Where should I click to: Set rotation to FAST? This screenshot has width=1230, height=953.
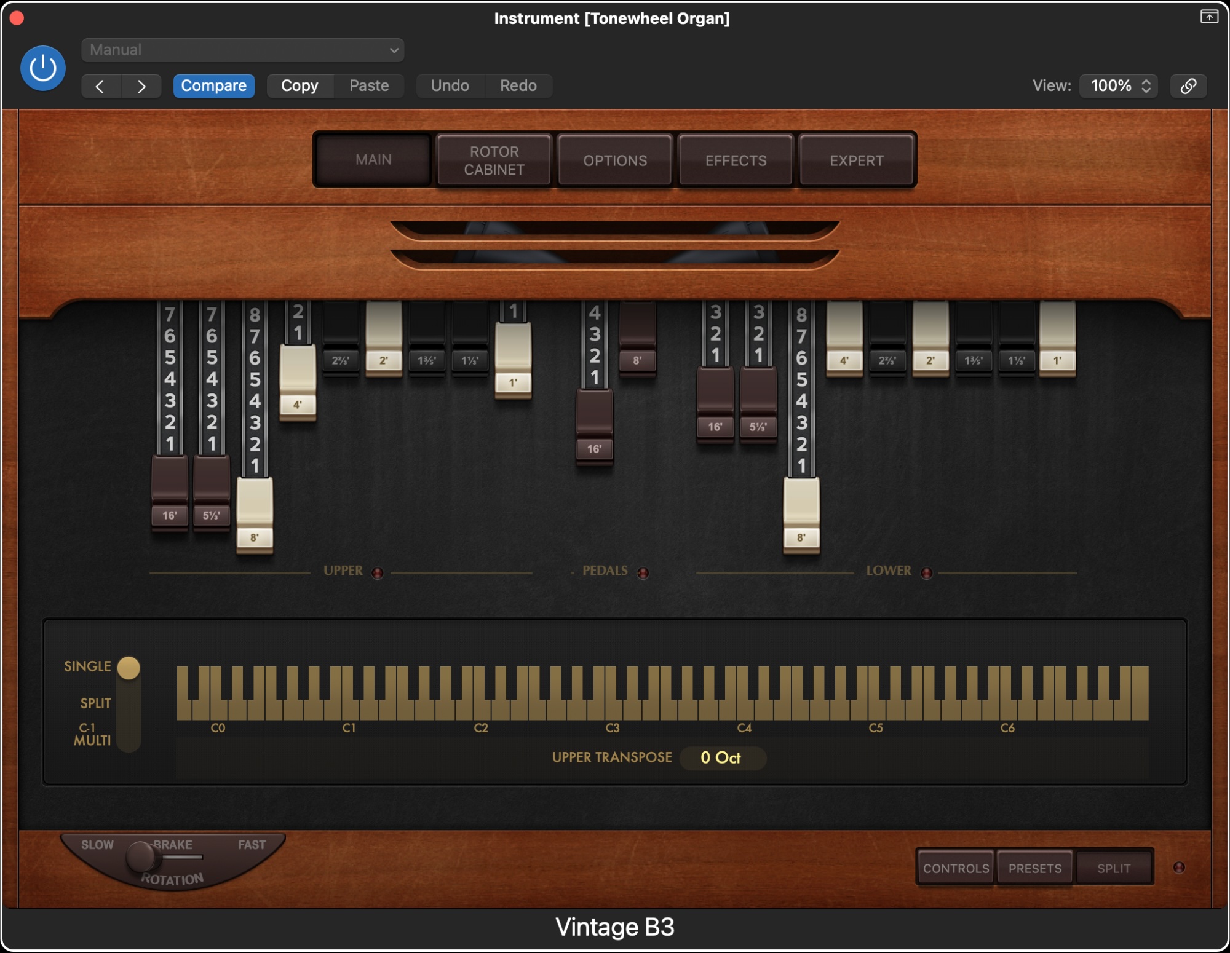pyautogui.click(x=252, y=845)
